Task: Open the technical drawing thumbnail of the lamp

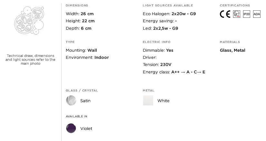Action: pyautogui.click(x=29, y=20)
